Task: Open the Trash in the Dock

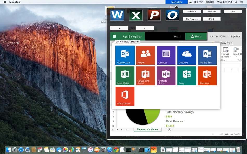Action: (x=238, y=150)
